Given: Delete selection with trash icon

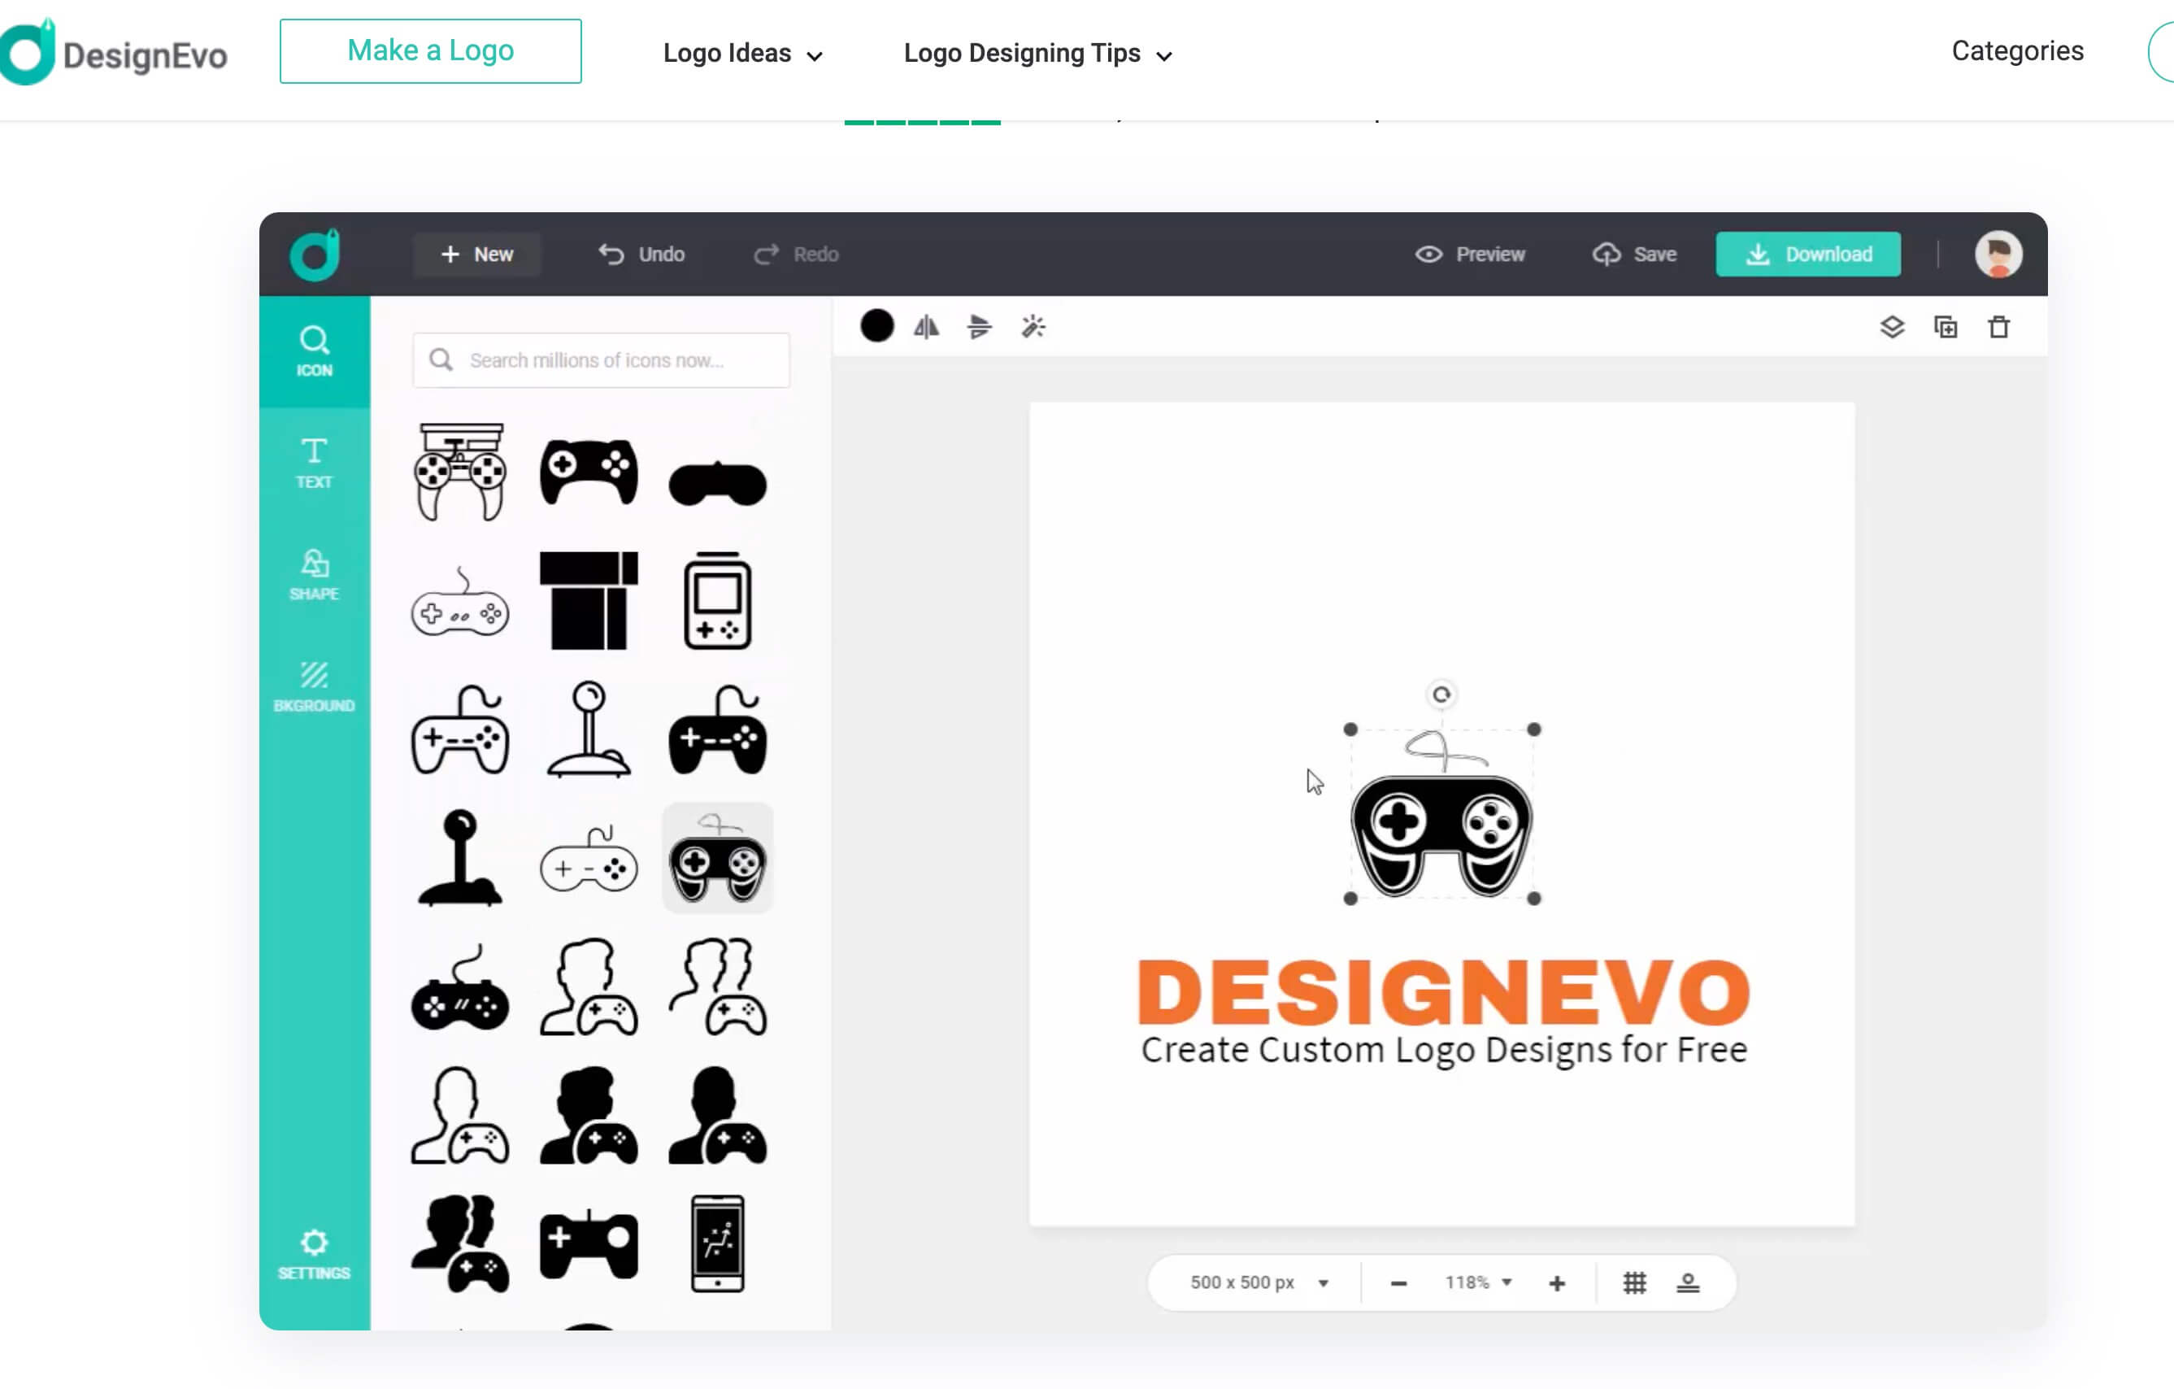Looking at the screenshot, I should click(x=1999, y=327).
